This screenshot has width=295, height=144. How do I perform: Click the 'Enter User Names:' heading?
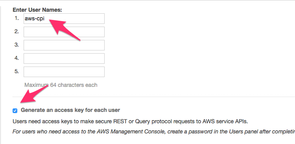37,10
